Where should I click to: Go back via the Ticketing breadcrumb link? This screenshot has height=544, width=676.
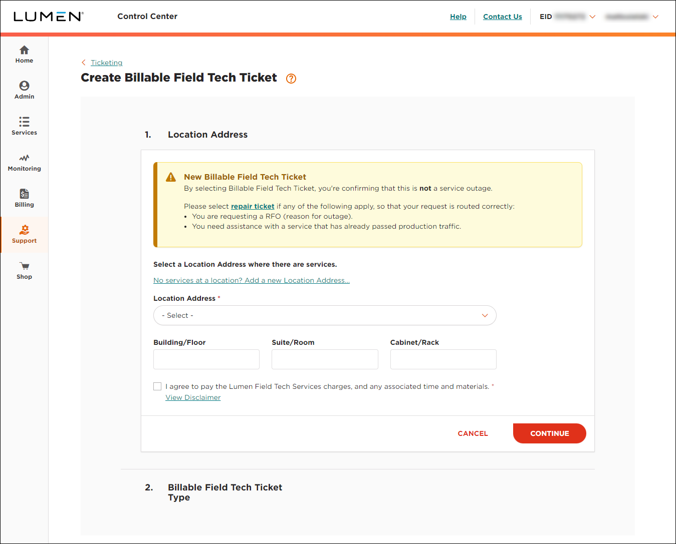tap(106, 63)
